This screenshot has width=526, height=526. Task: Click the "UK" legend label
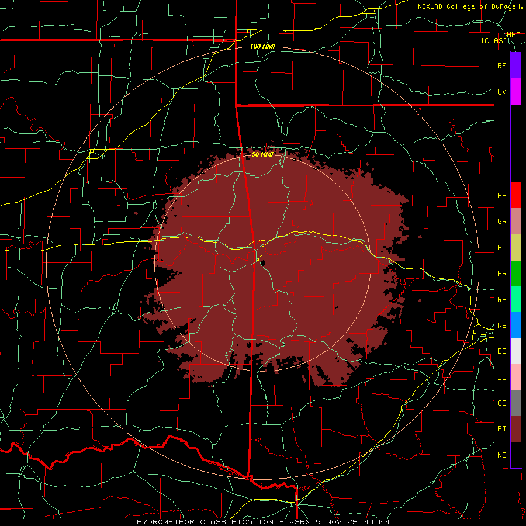[x=502, y=92]
